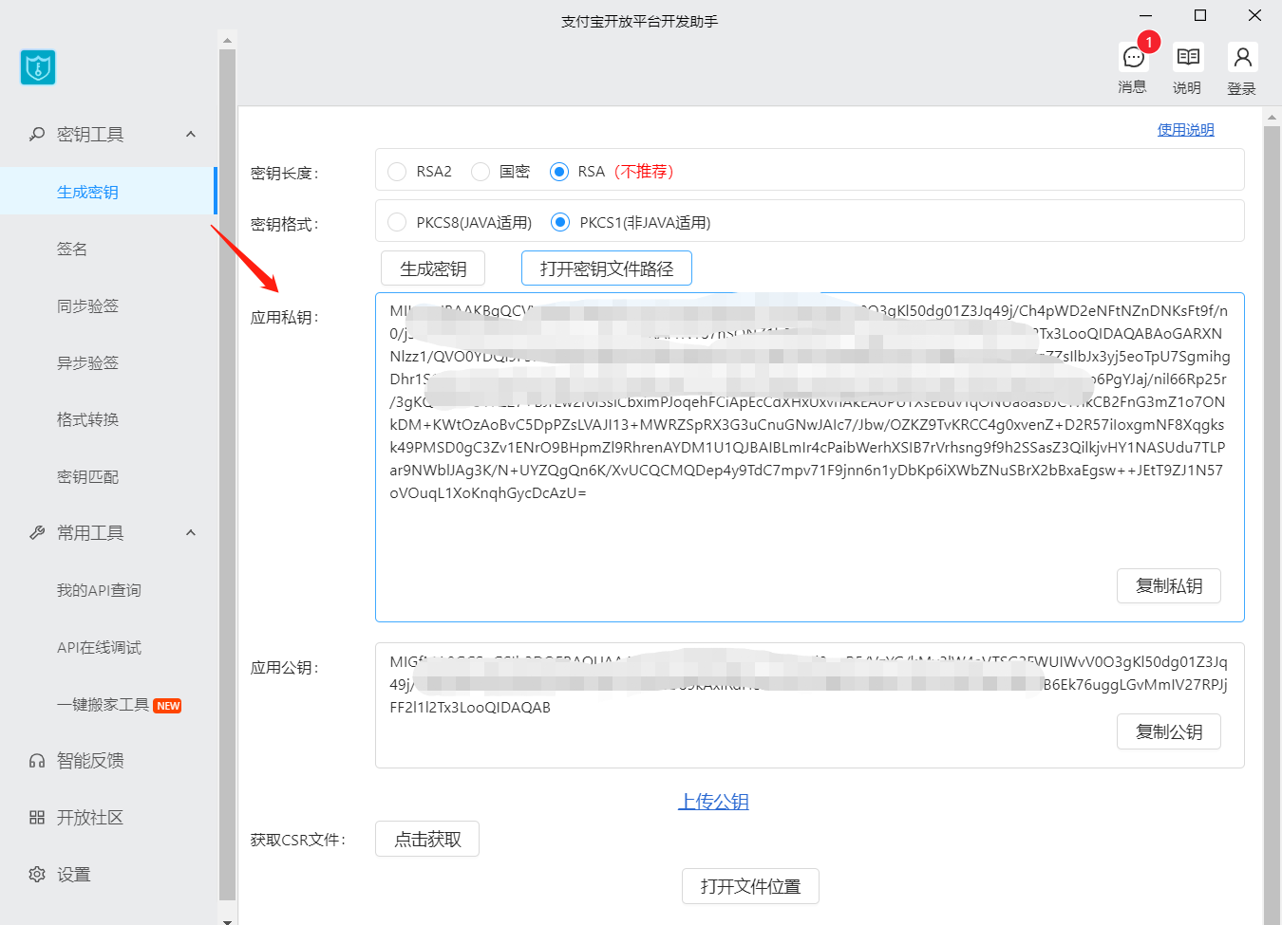Open the 消息 messages icon

pyautogui.click(x=1133, y=58)
